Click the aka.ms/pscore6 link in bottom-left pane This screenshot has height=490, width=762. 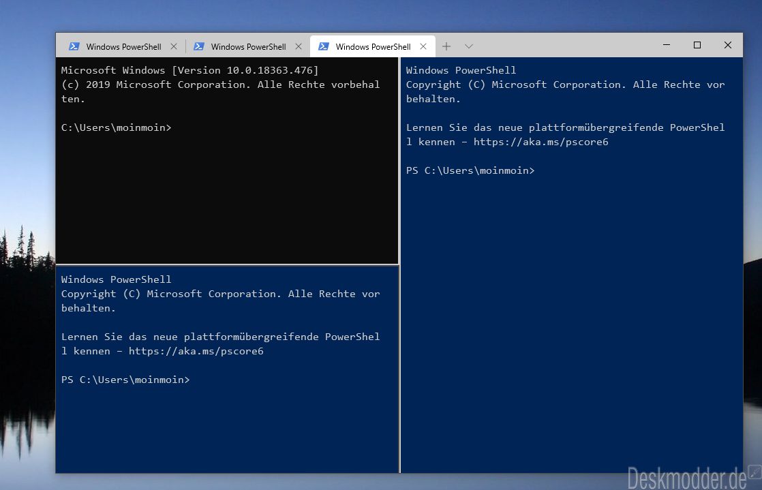[196, 351]
